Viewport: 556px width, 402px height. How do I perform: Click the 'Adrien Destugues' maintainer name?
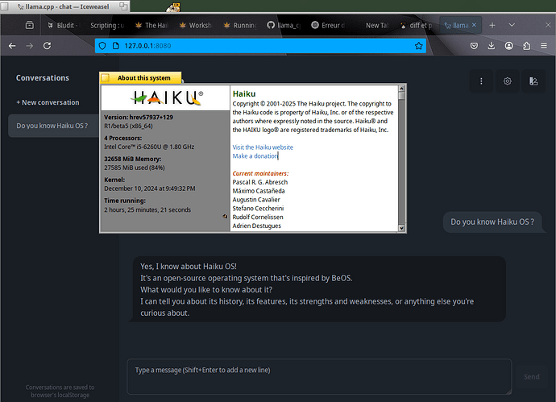pyautogui.click(x=257, y=226)
